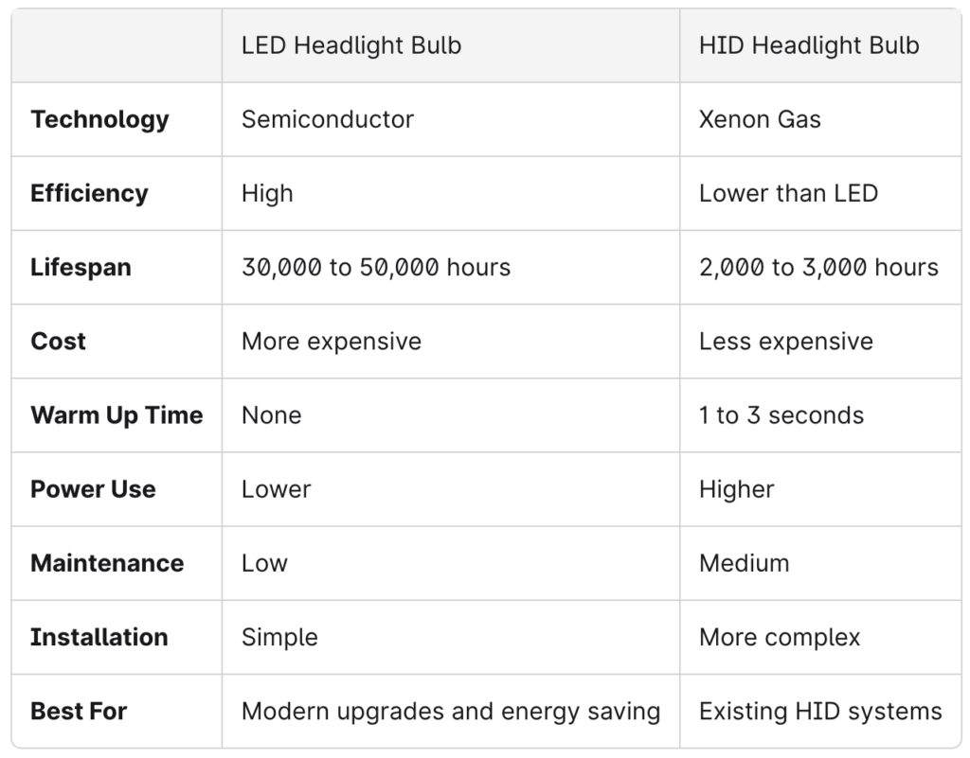This screenshot has width=970, height=758.
Task: Select the Technology row label
Action: pyautogui.click(x=99, y=119)
